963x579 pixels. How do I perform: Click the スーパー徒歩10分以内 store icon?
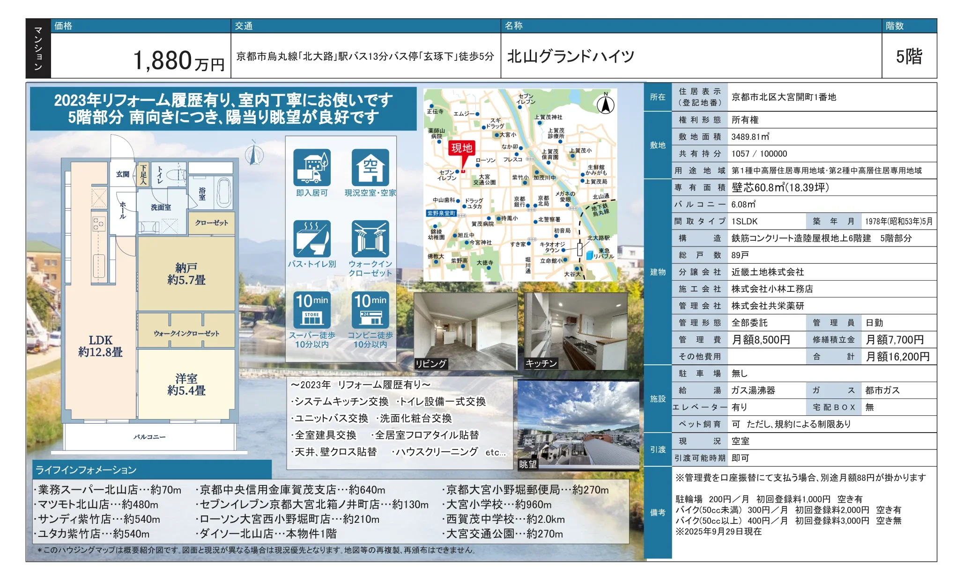click(312, 310)
